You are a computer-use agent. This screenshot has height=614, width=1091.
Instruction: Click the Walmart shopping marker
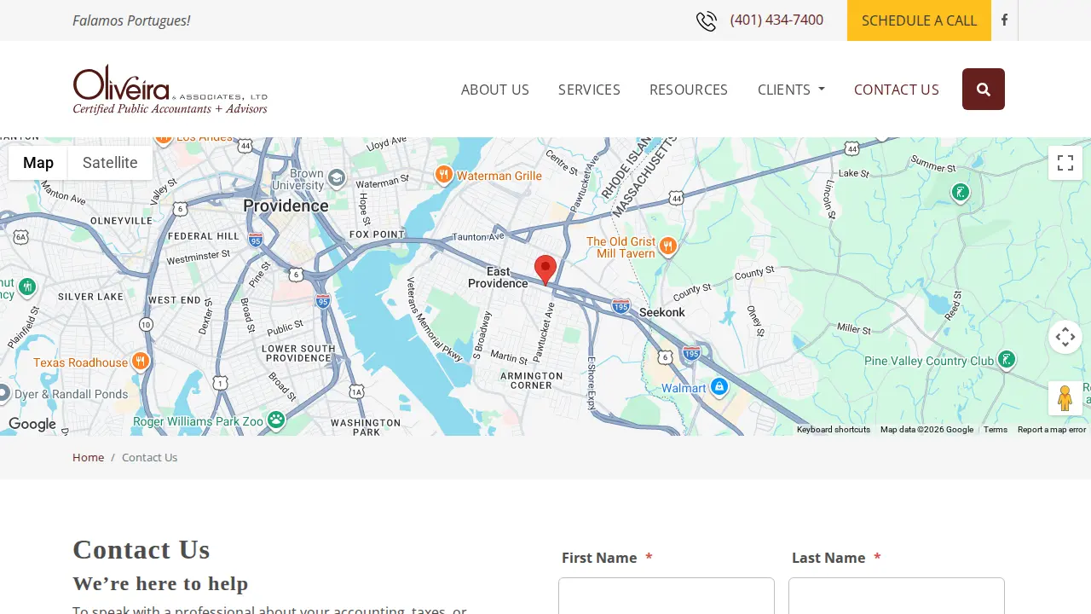click(719, 387)
